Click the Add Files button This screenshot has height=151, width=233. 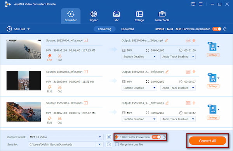pos(16,29)
